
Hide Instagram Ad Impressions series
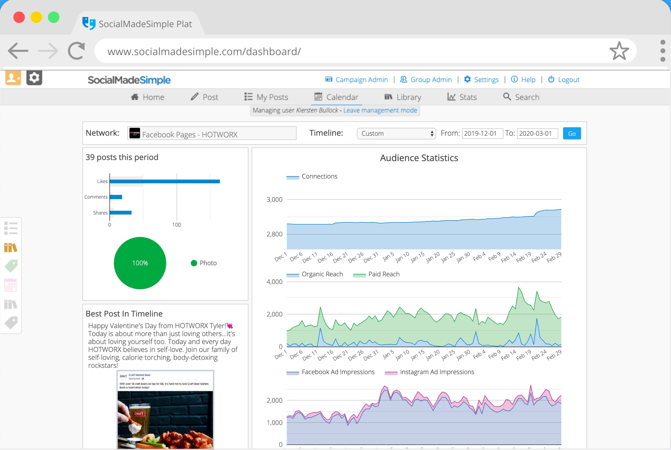click(x=436, y=372)
